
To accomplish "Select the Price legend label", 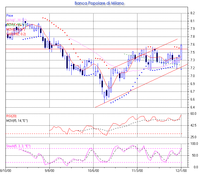I will click(x=10, y=16).
